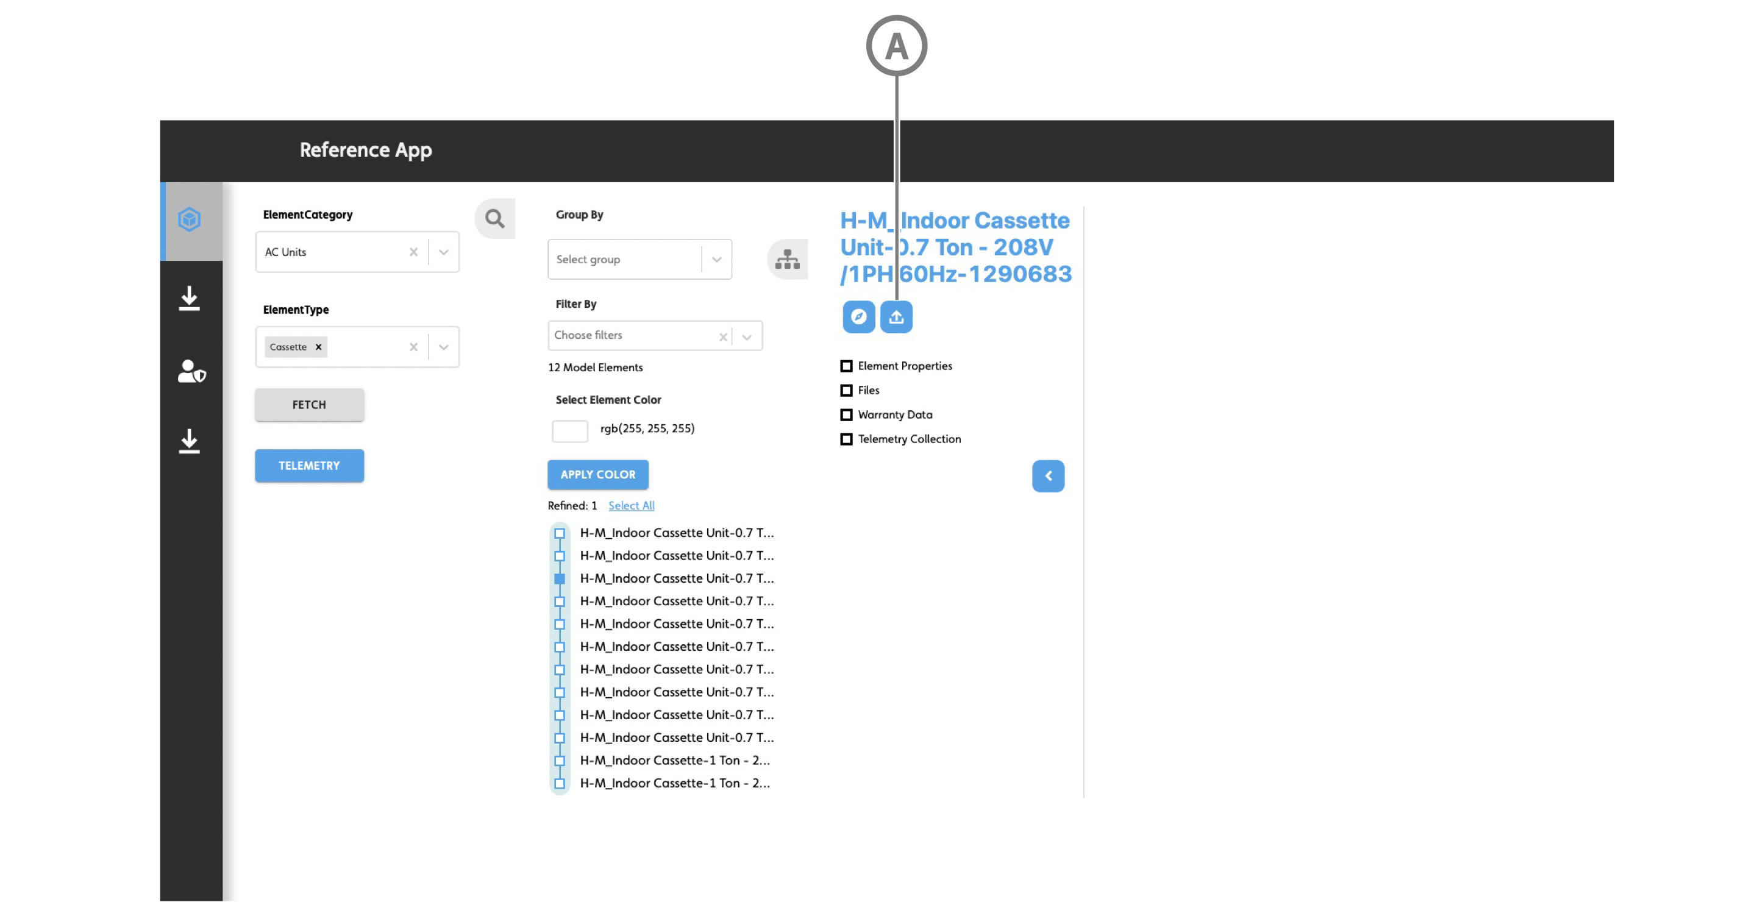Click the bottom download icon in sidebar
The width and height of the screenshot is (1763, 913).
click(x=190, y=441)
